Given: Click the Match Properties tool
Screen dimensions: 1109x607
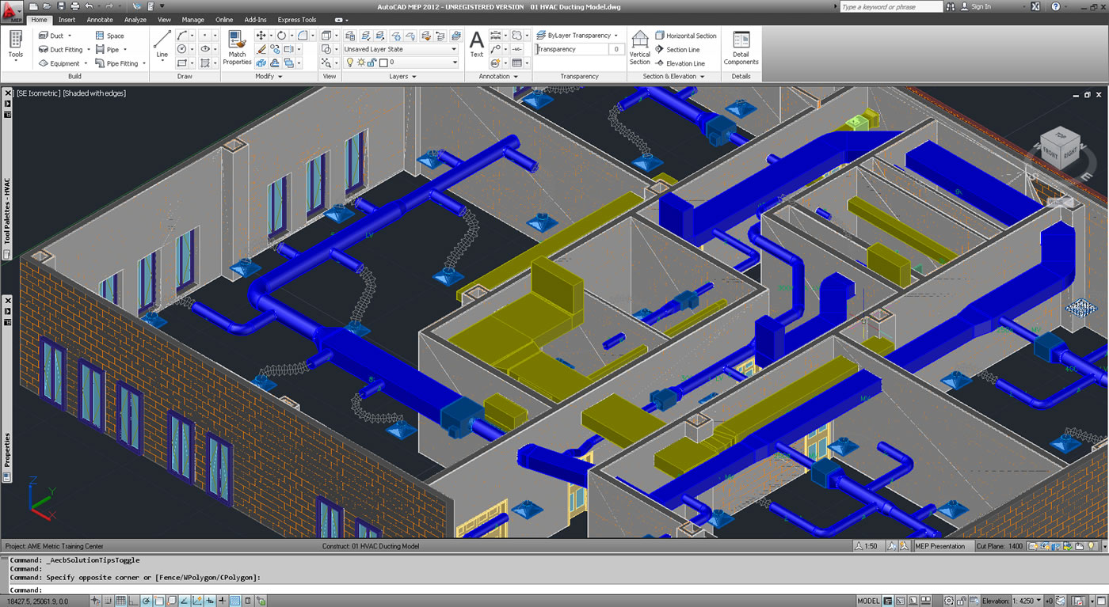Looking at the screenshot, I should 237,48.
